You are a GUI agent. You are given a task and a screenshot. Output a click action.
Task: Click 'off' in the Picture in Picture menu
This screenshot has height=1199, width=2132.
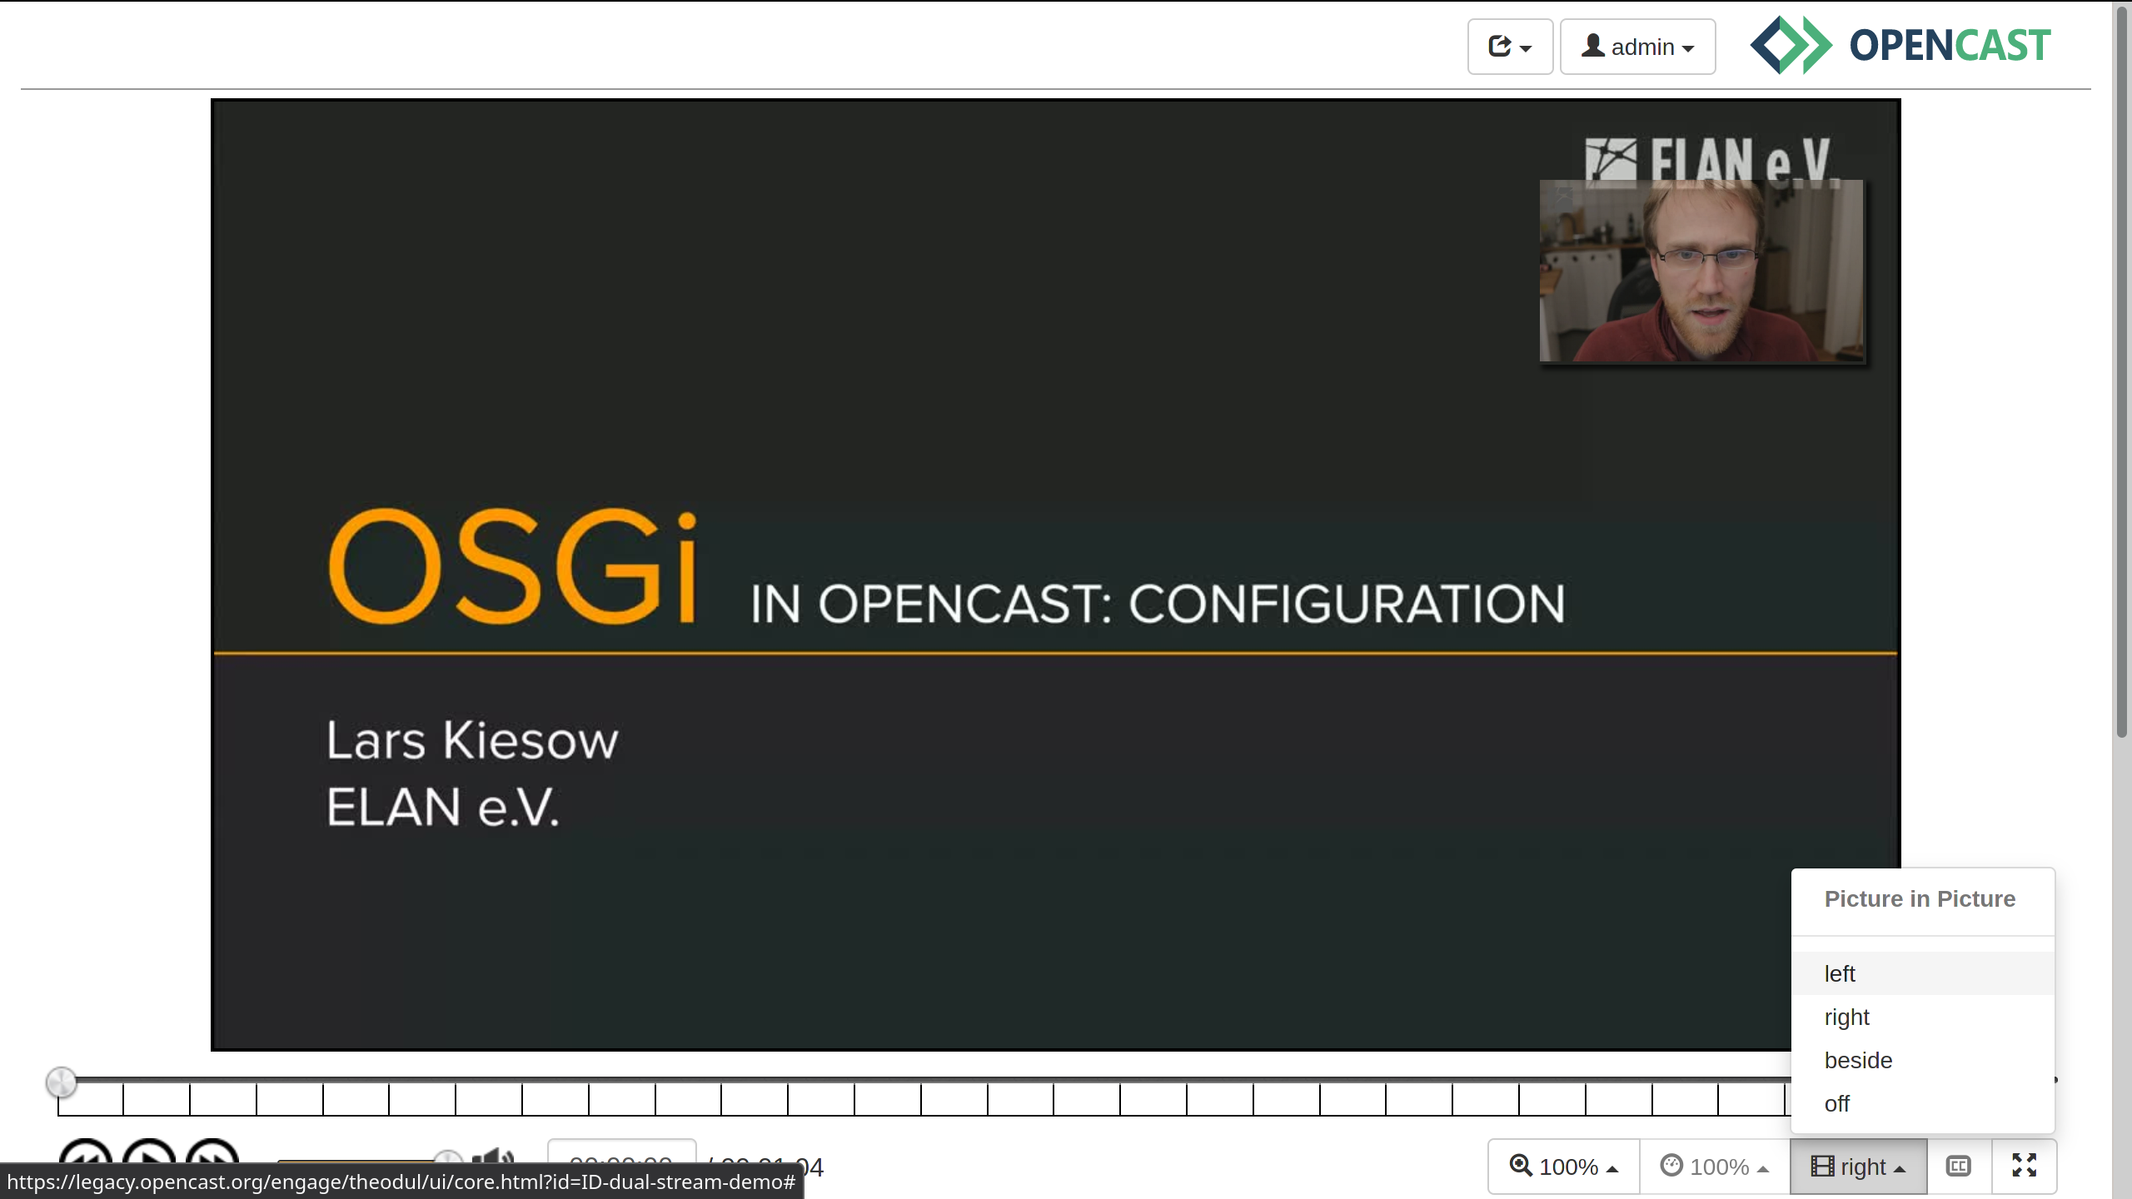pos(1838,1103)
